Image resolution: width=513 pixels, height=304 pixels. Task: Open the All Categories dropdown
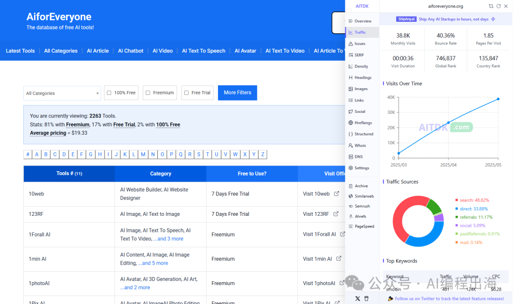[x=62, y=93]
